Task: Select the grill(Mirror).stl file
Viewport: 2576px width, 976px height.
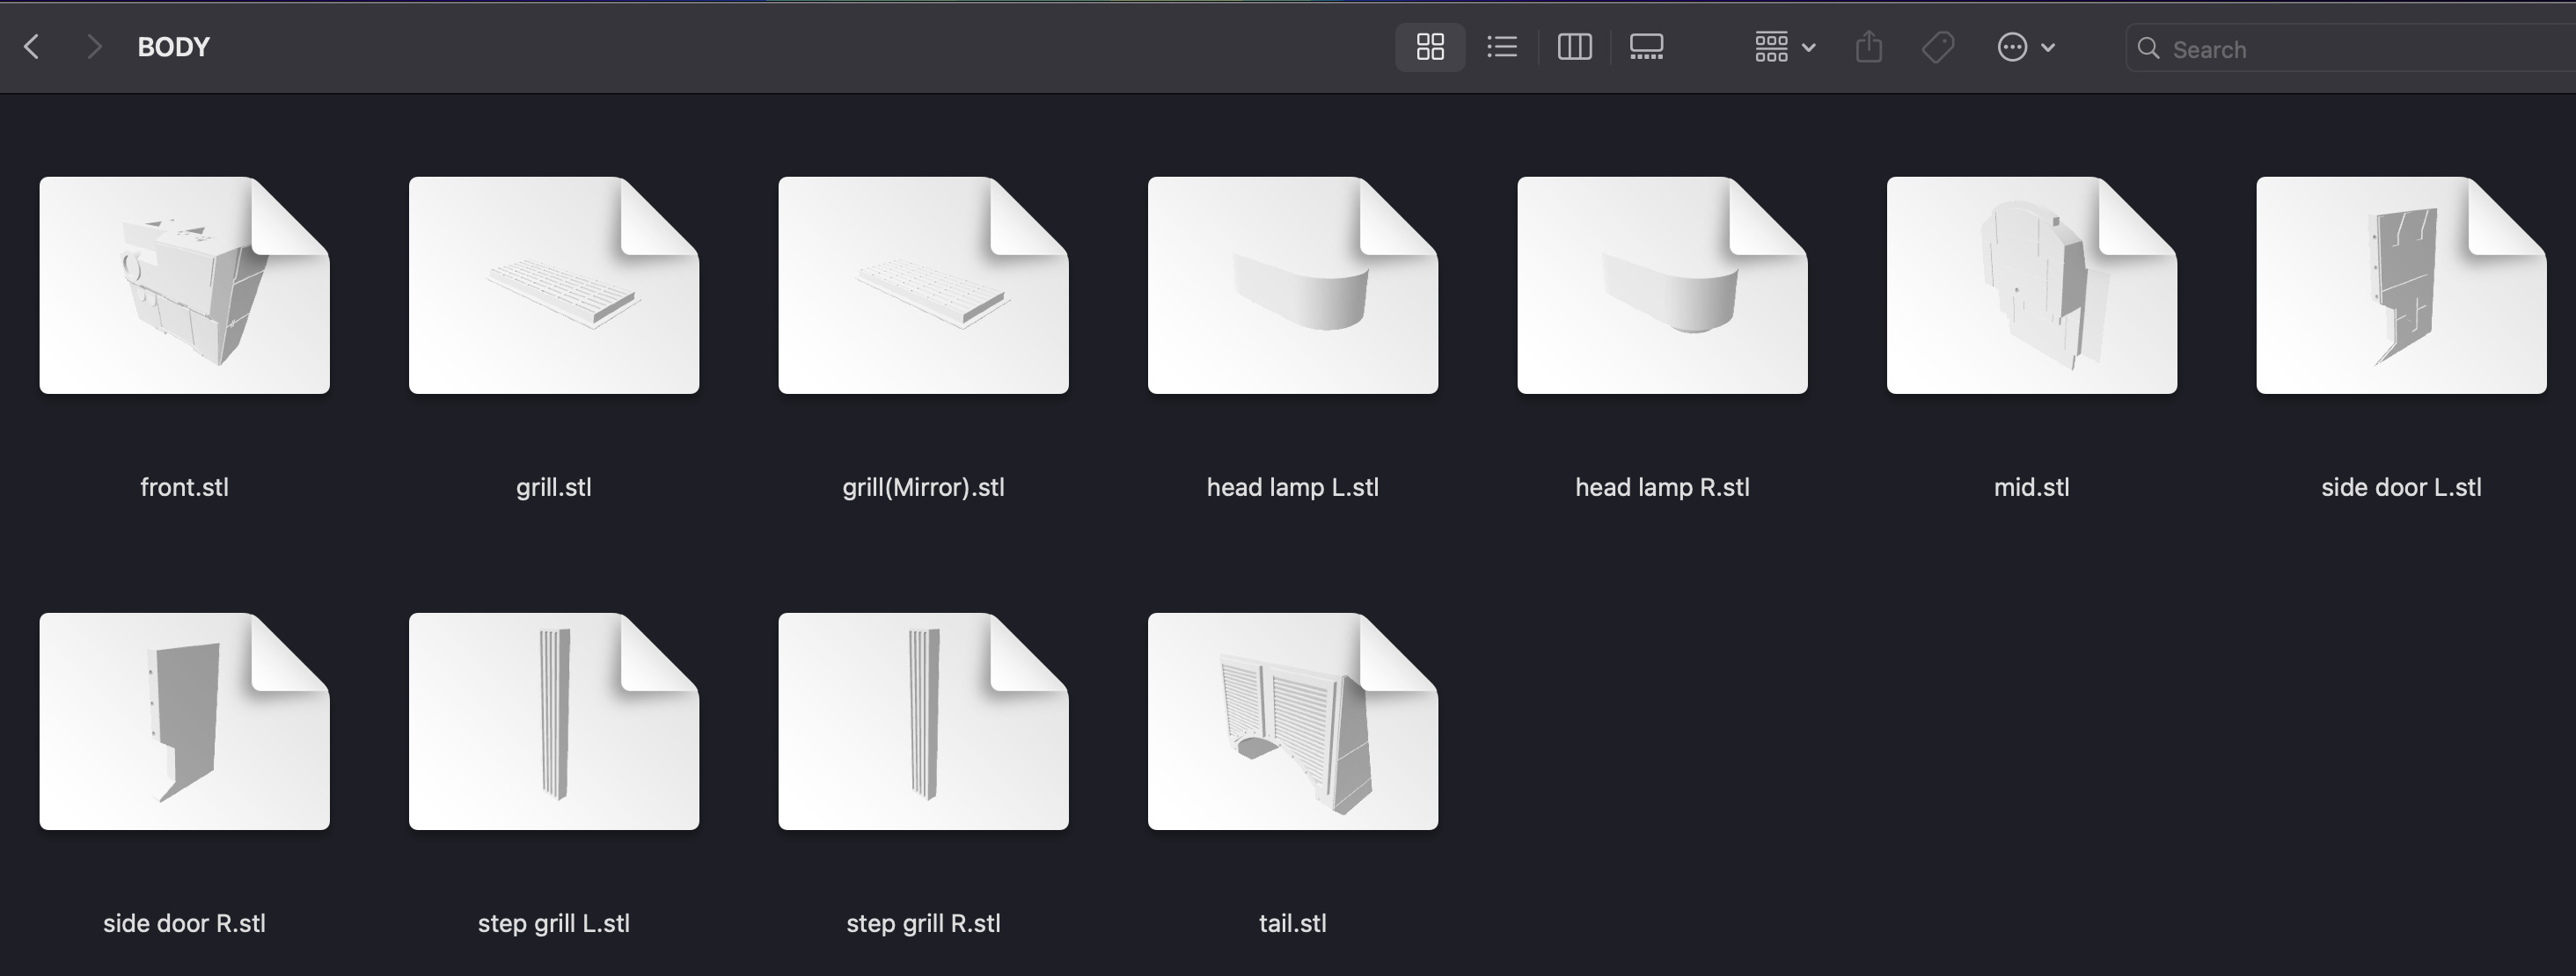Action: [923, 286]
